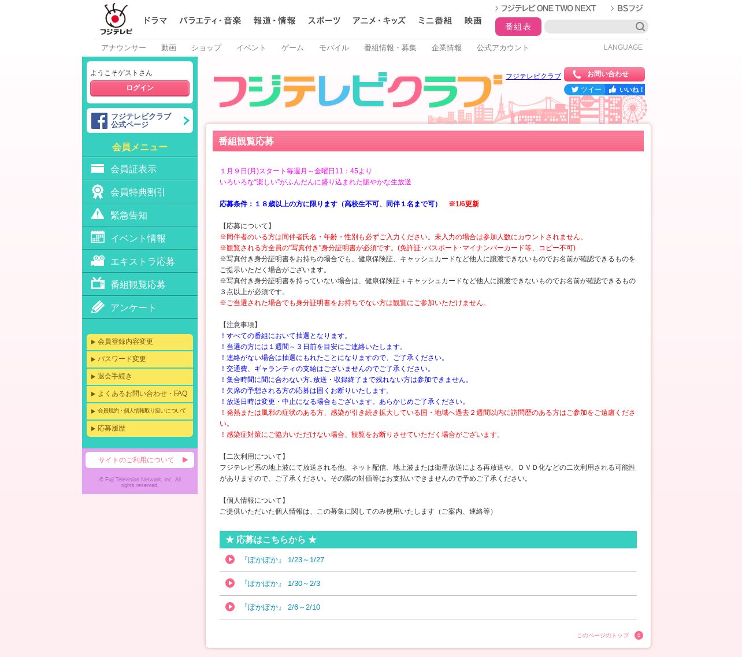The height and width of the screenshot is (657, 742).
Task: Click the ログイン button
Action: (x=140, y=88)
